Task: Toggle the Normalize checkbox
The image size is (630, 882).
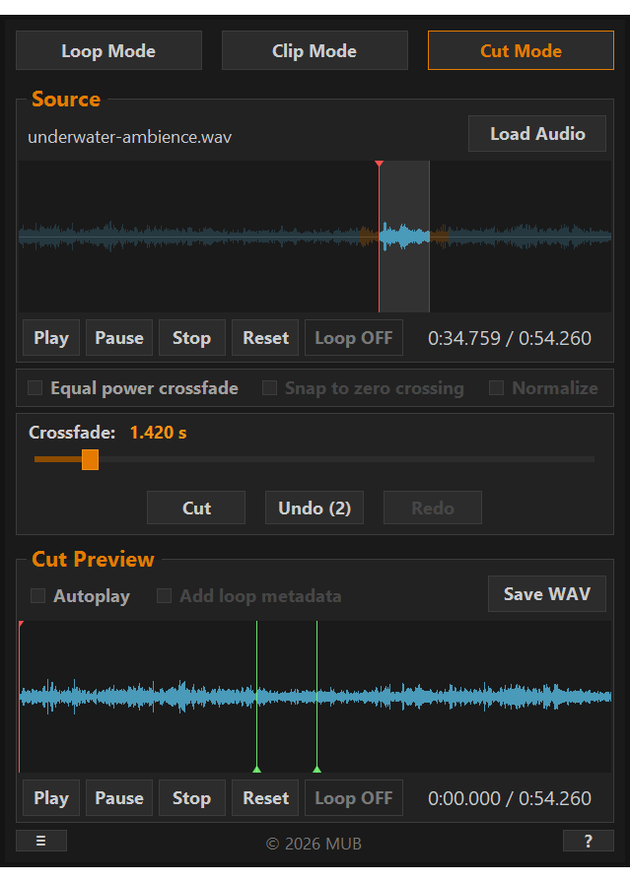Action: 496,387
